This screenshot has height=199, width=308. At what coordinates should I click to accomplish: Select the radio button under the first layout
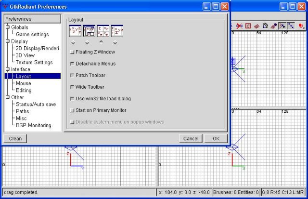(73, 42)
